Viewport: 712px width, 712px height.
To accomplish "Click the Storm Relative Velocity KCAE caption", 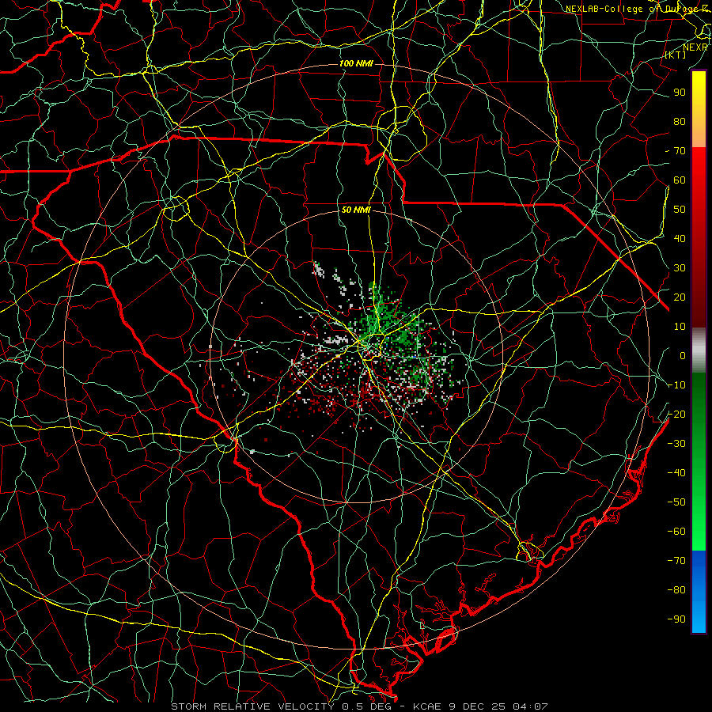I will click(359, 706).
